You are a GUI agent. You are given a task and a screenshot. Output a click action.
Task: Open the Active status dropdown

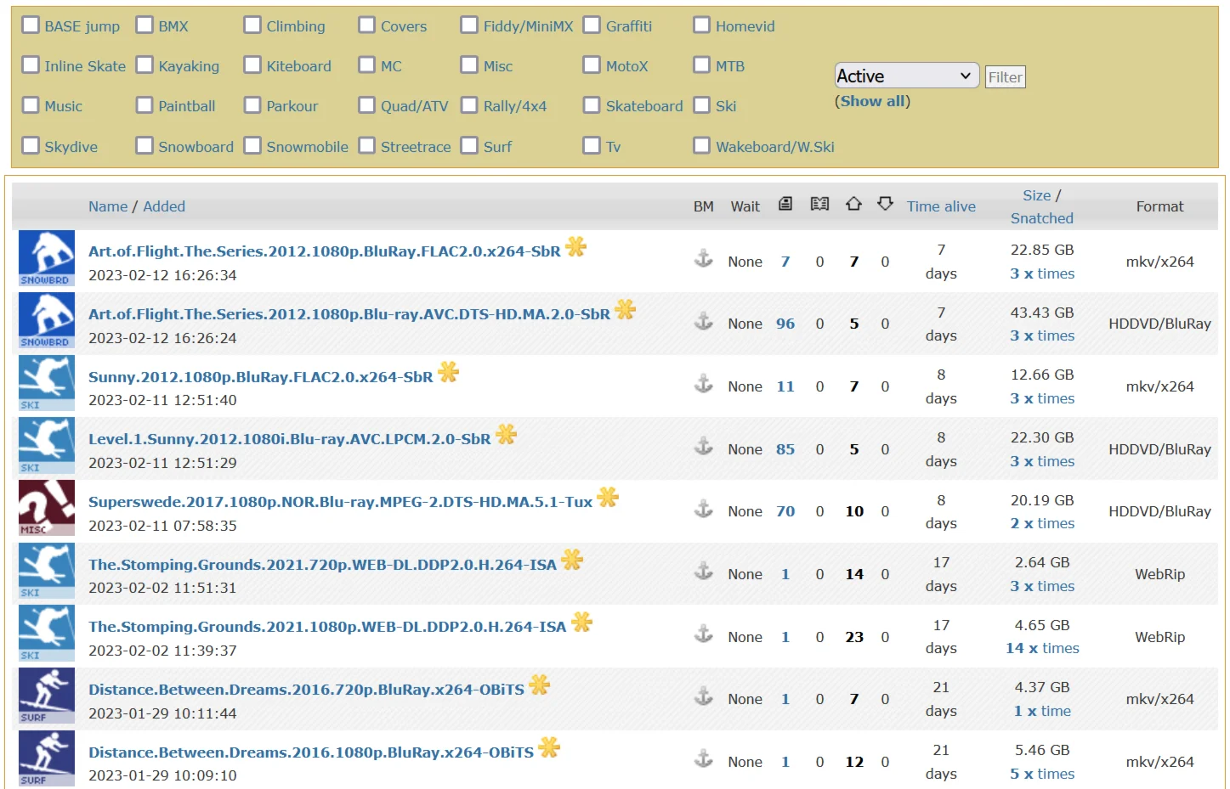[906, 76]
